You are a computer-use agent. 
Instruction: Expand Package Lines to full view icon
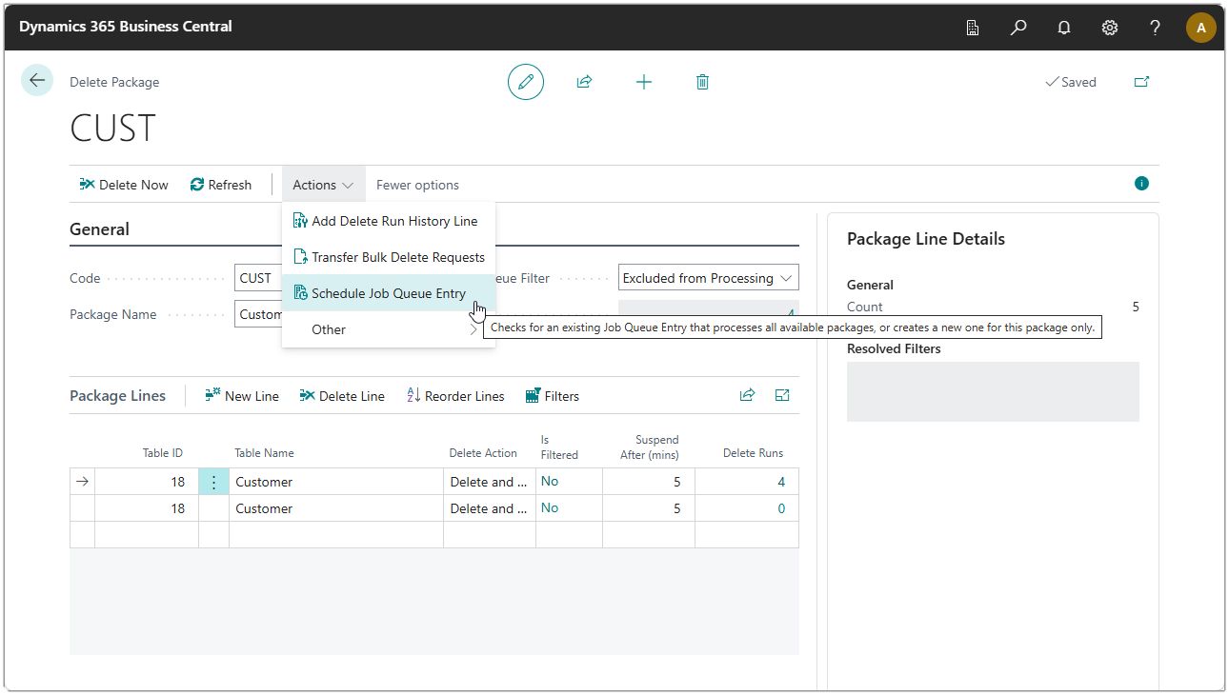782,395
